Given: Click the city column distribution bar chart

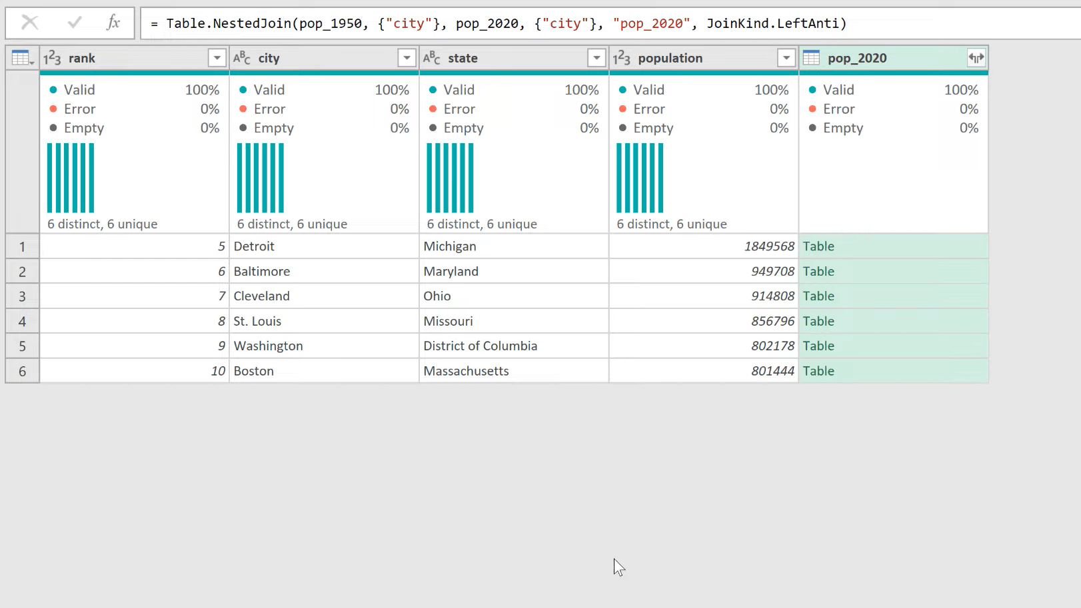Looking at the screenshot, I should coord(261,178).
